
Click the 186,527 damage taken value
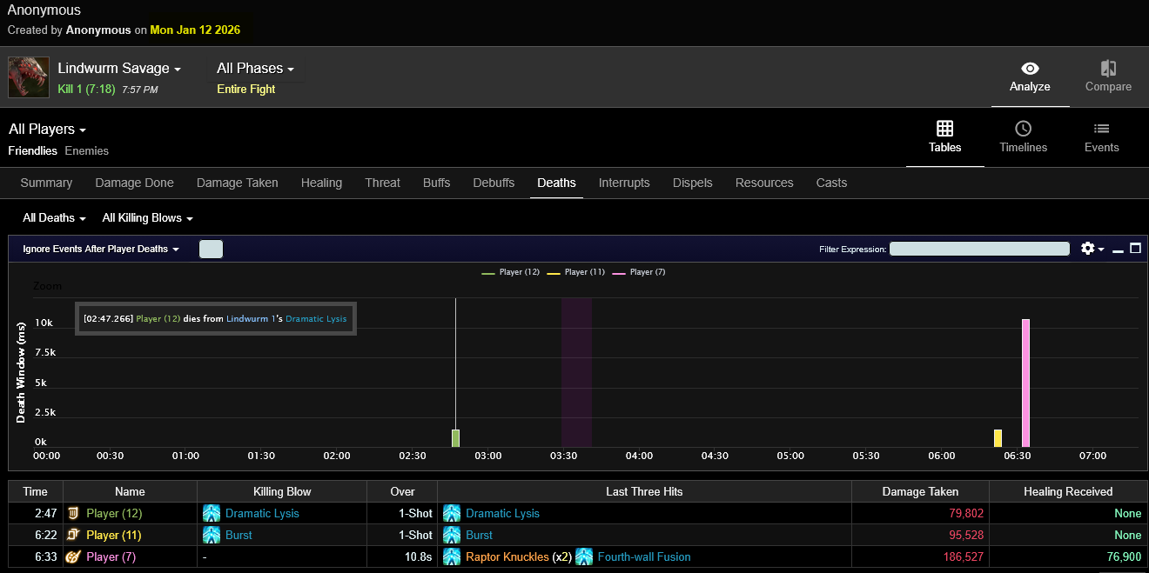[964, 556]
